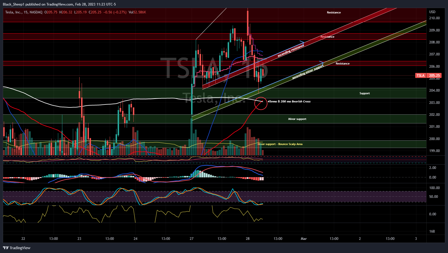Click the 204.00 price axis value

pyautogui.click(x=435, y=90)
